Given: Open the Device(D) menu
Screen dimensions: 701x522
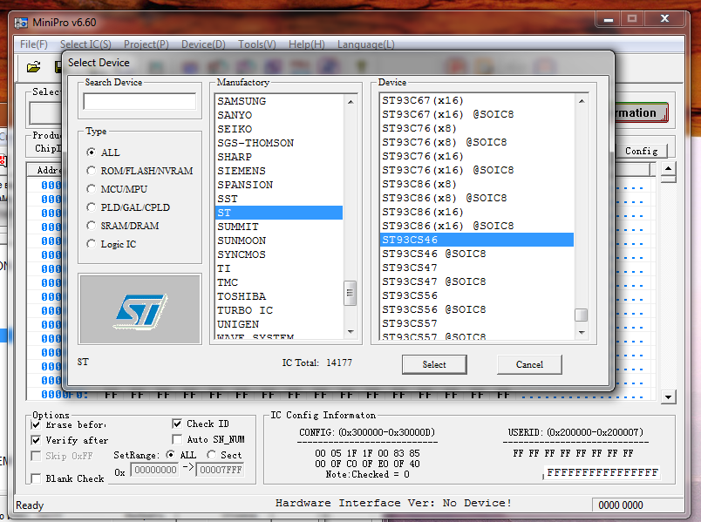Looking at the screenshot, I should pos(203,44).
